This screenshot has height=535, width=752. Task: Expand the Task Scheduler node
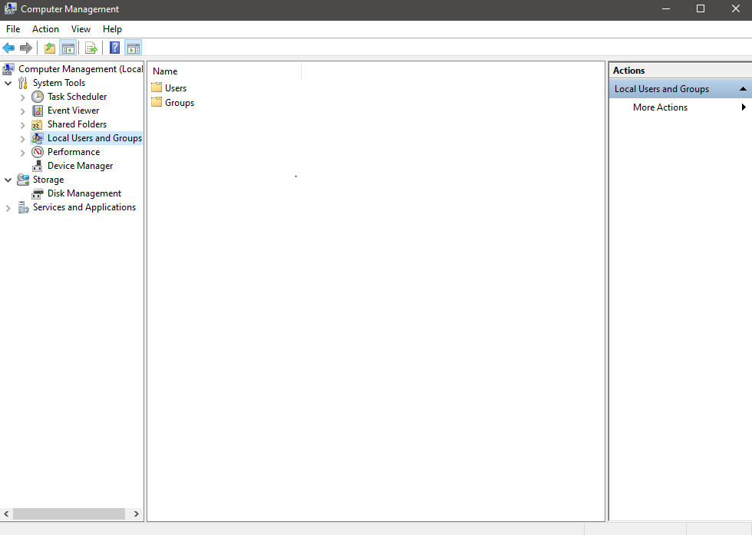pyautogui.click(x=22, y=97)
